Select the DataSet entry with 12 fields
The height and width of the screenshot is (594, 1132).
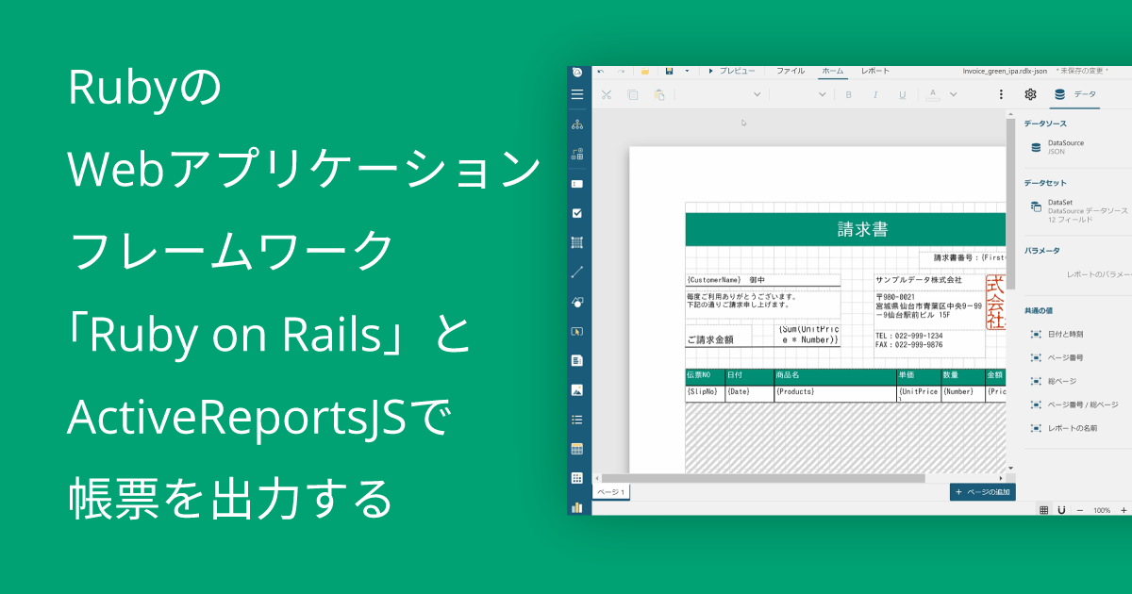1078,210
